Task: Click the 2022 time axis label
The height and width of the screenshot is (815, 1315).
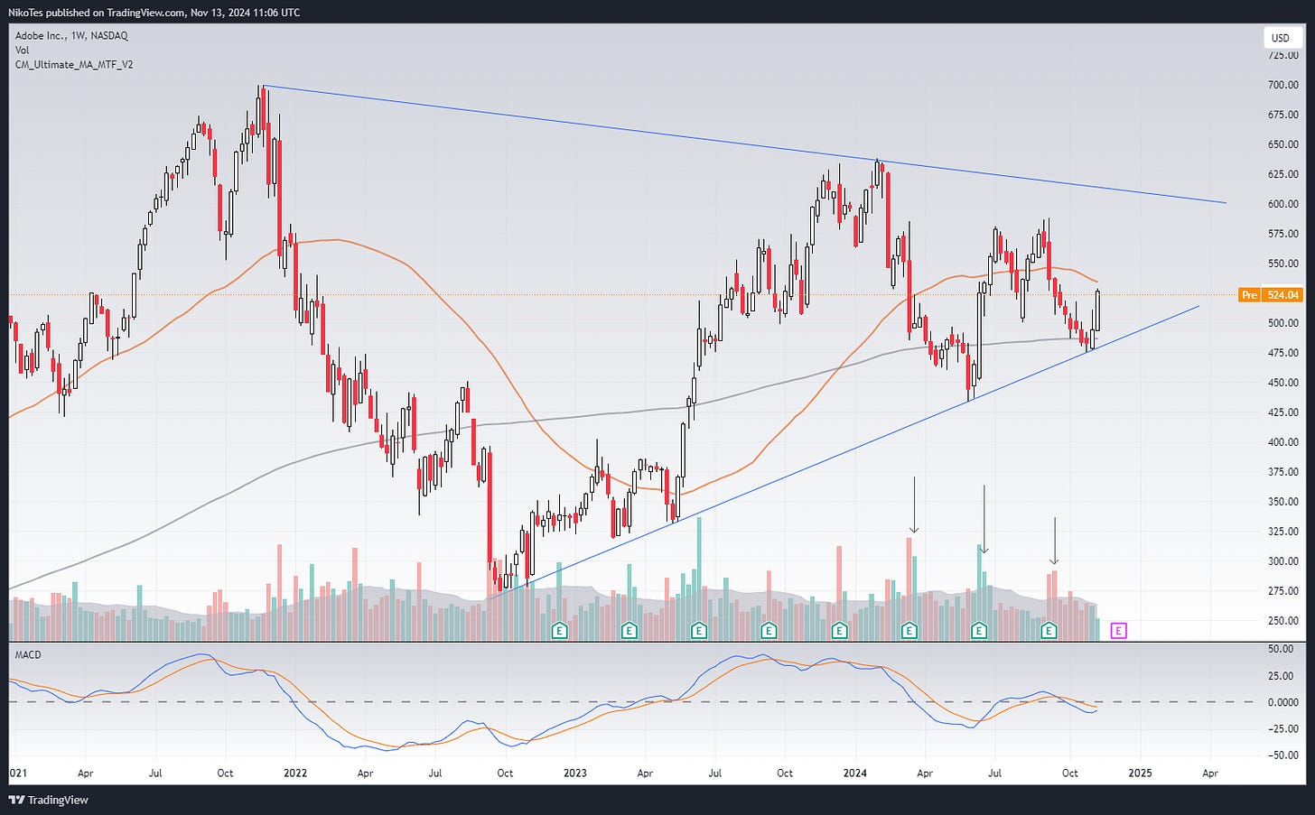Action: click(295, 773)
